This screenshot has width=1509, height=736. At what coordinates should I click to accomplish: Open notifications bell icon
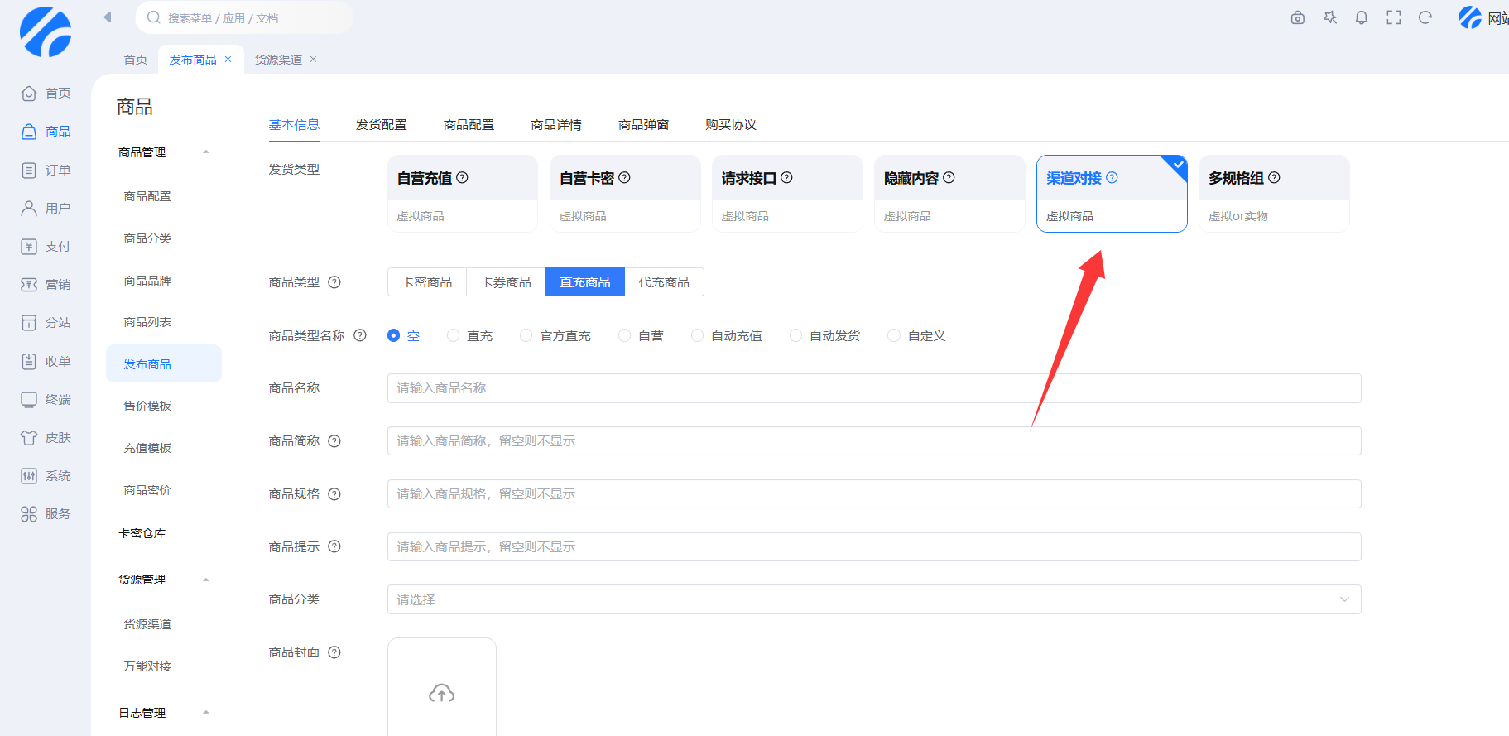click(1361, 17)
